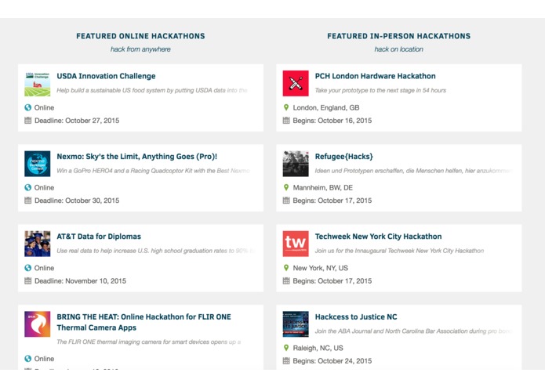Screen dimensions: 545x387
Task: Open USDA Innovation Challenge title link
Action: [x=106, y=76]
